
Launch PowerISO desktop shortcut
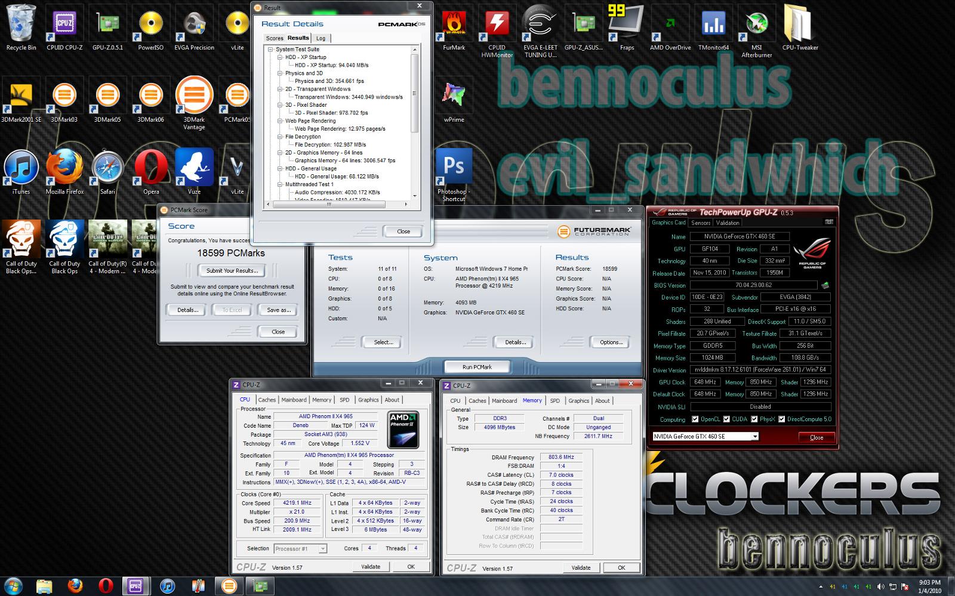pyautogui.click(x=150, y=29)
